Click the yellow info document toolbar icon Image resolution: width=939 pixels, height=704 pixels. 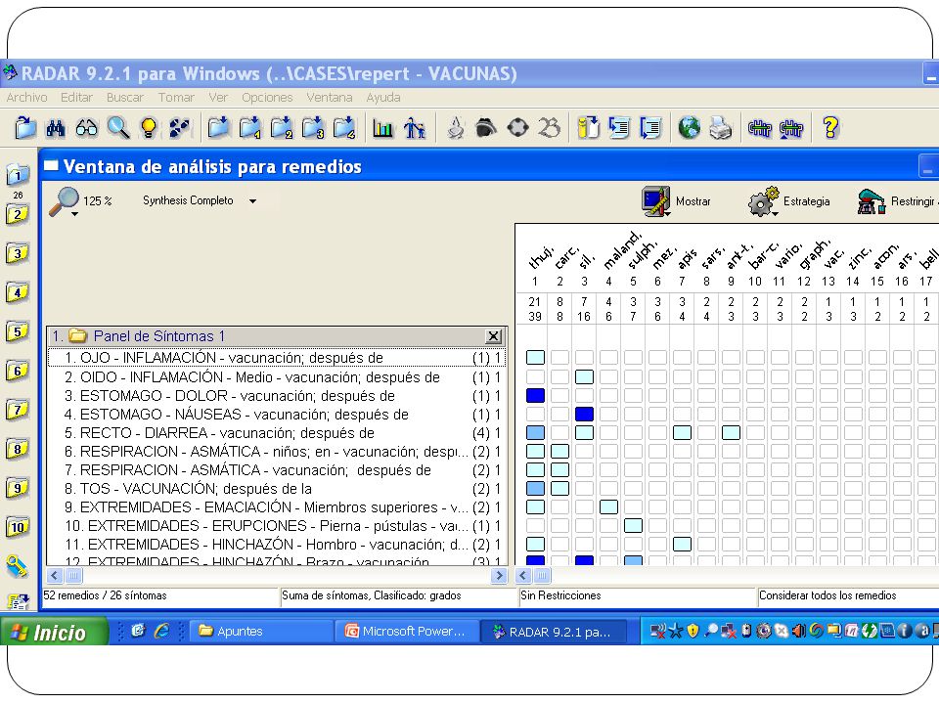coord(588,127)
